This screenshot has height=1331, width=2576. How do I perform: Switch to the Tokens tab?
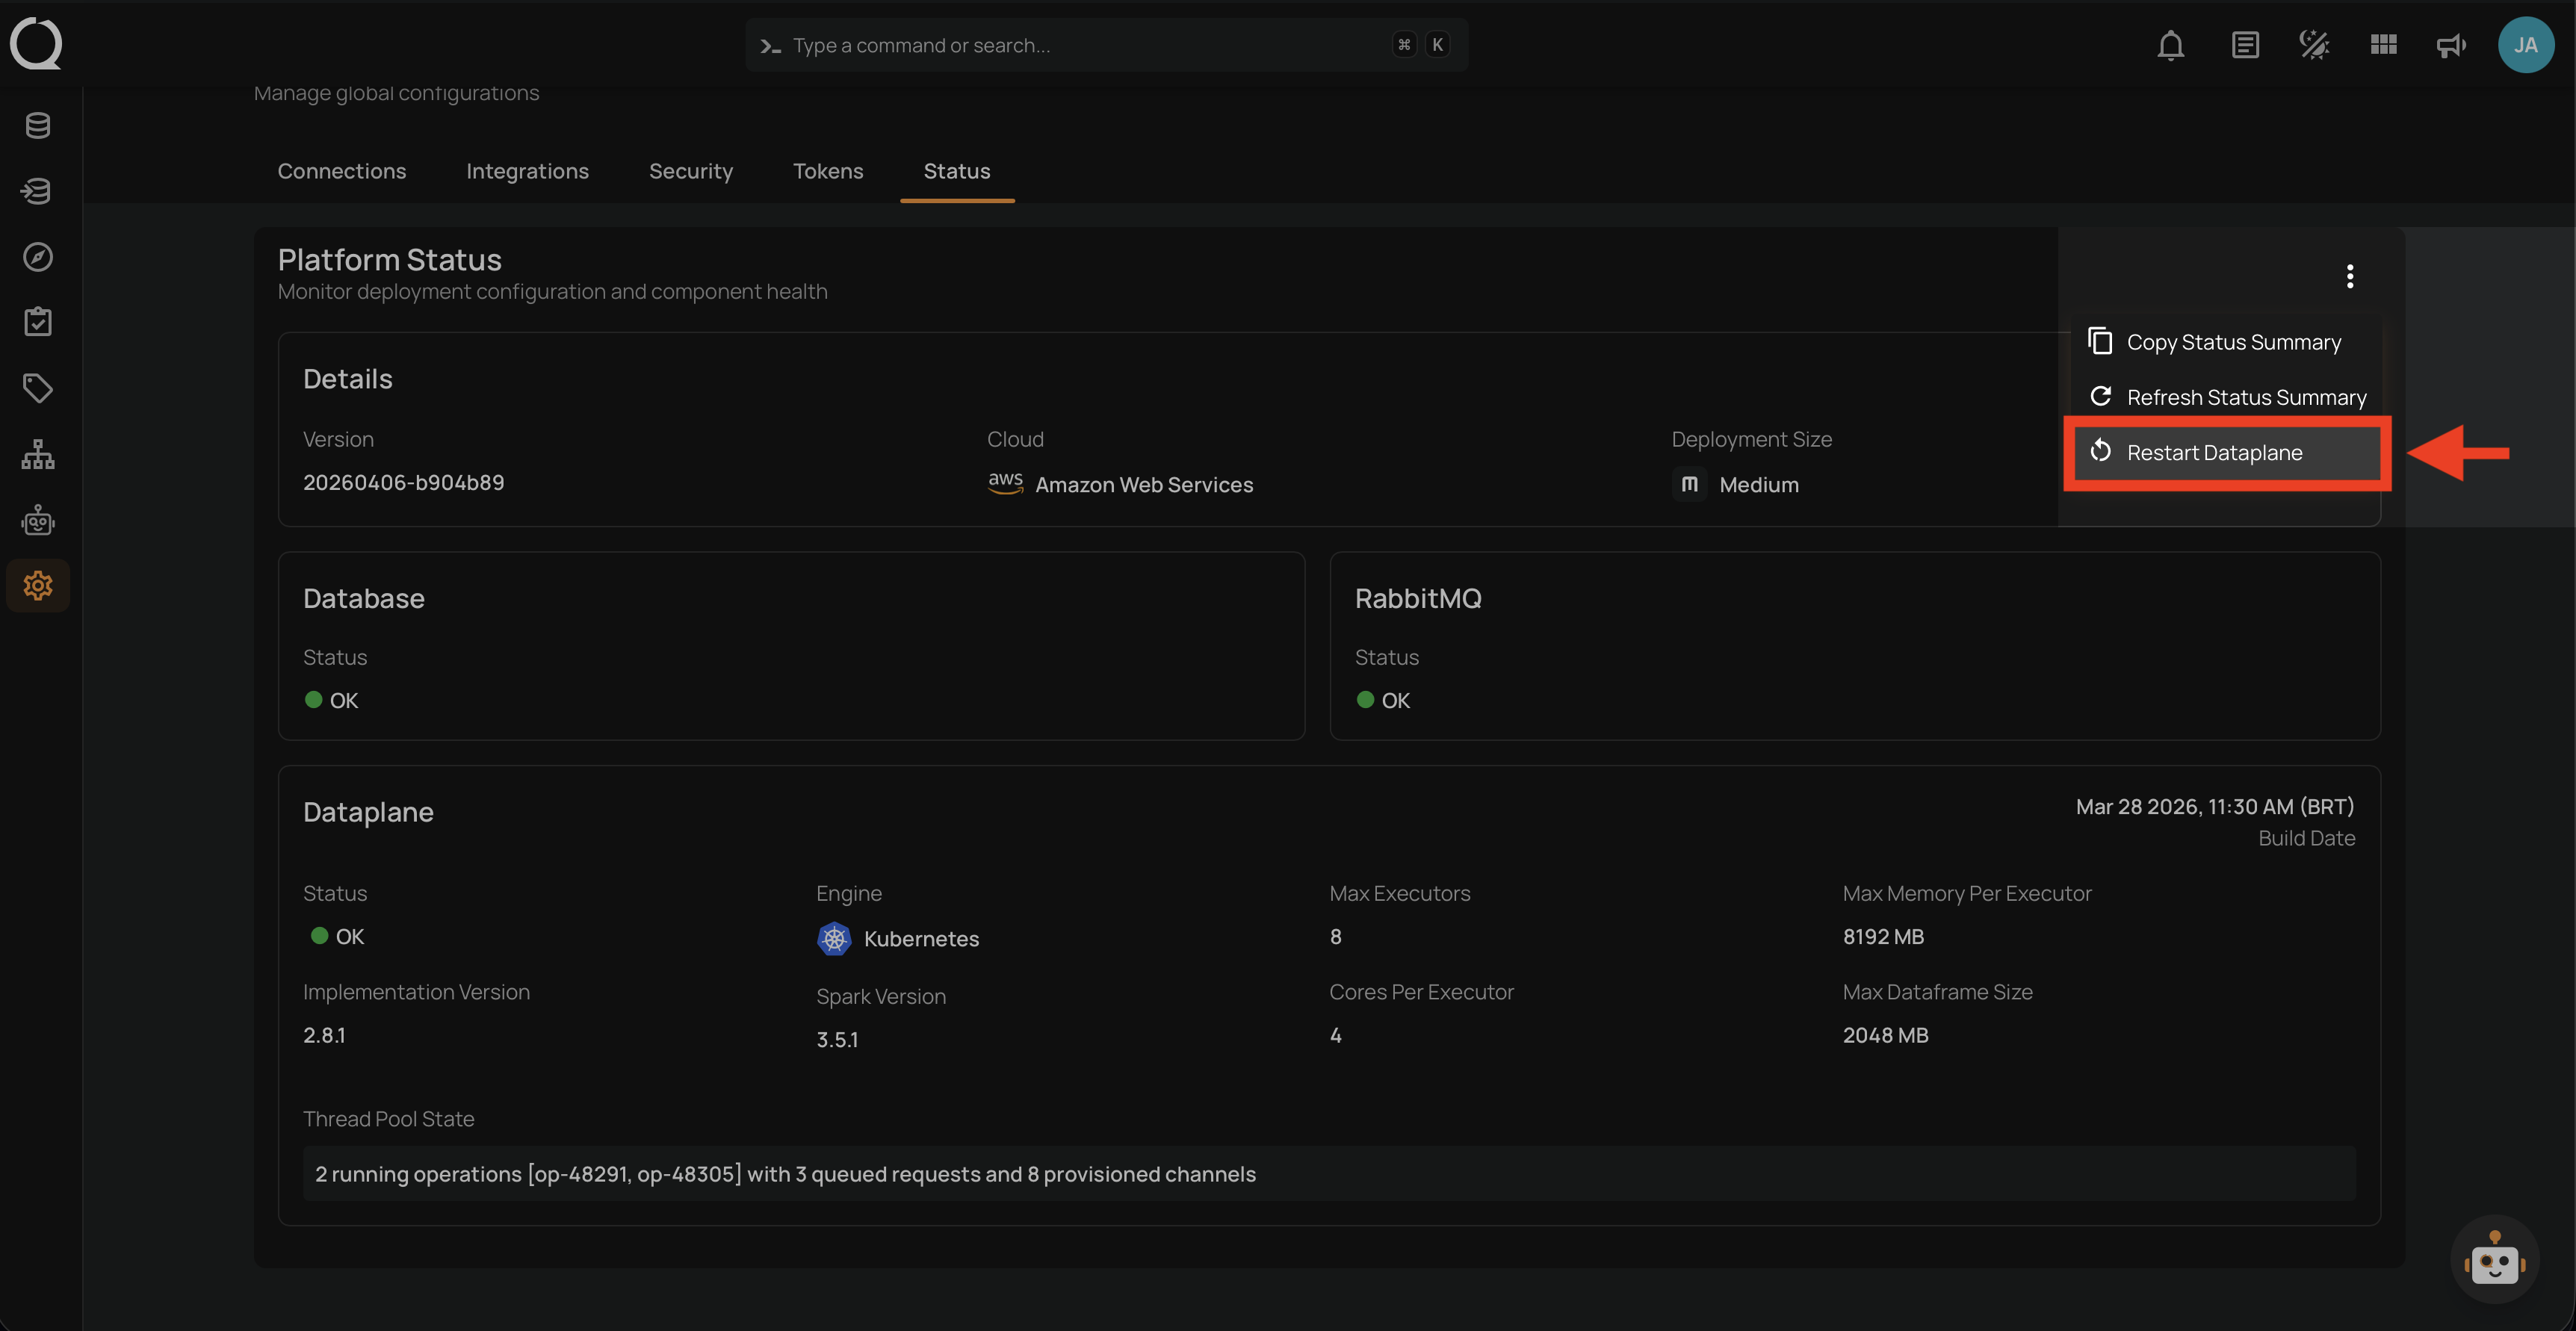click(828, 171)
